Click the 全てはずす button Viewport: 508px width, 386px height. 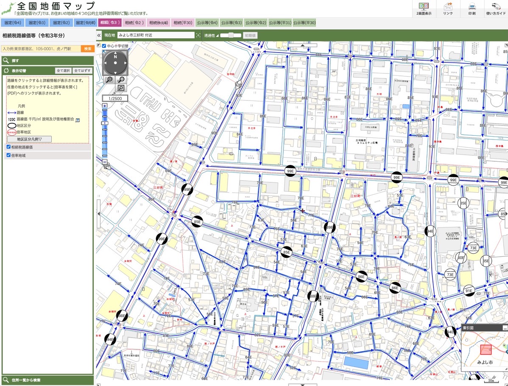coord(82,71)
